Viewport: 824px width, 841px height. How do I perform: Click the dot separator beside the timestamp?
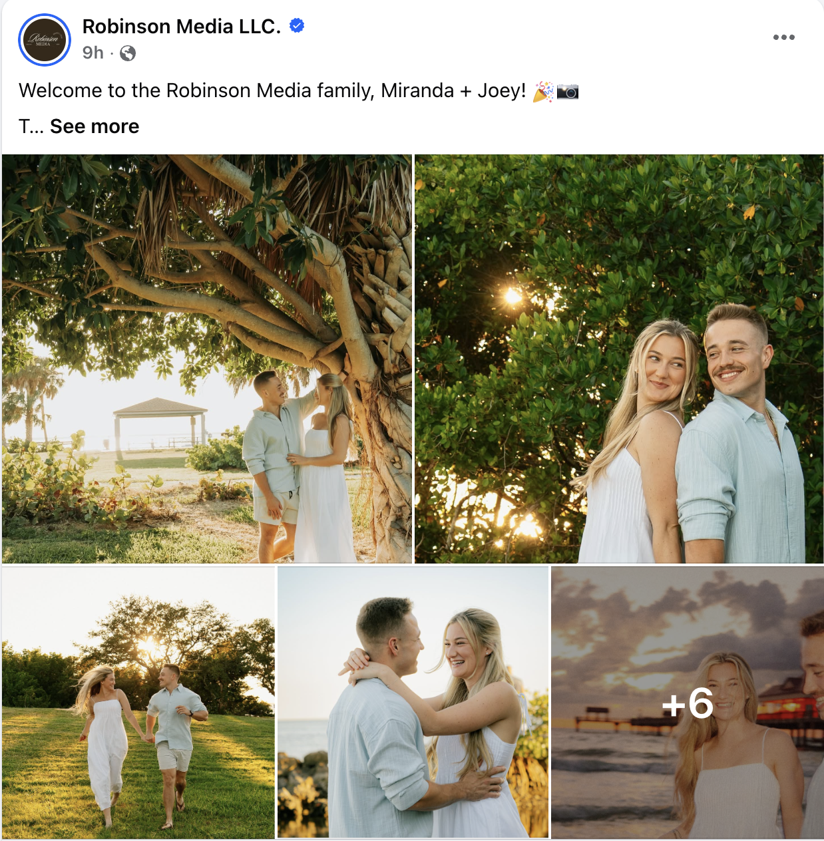click(112, 53)
